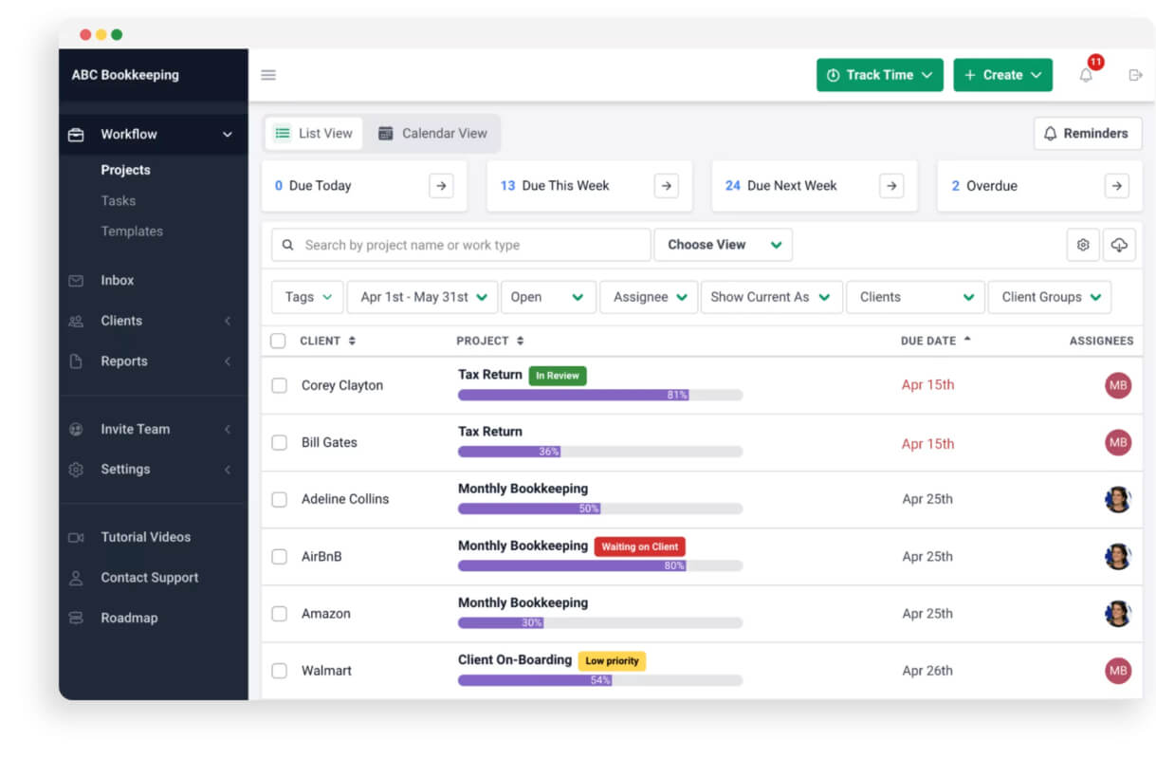Viewport: 1156px width, 759px height.
Task: Click the cloud download export icon
Action: [x=1119, y=245]
